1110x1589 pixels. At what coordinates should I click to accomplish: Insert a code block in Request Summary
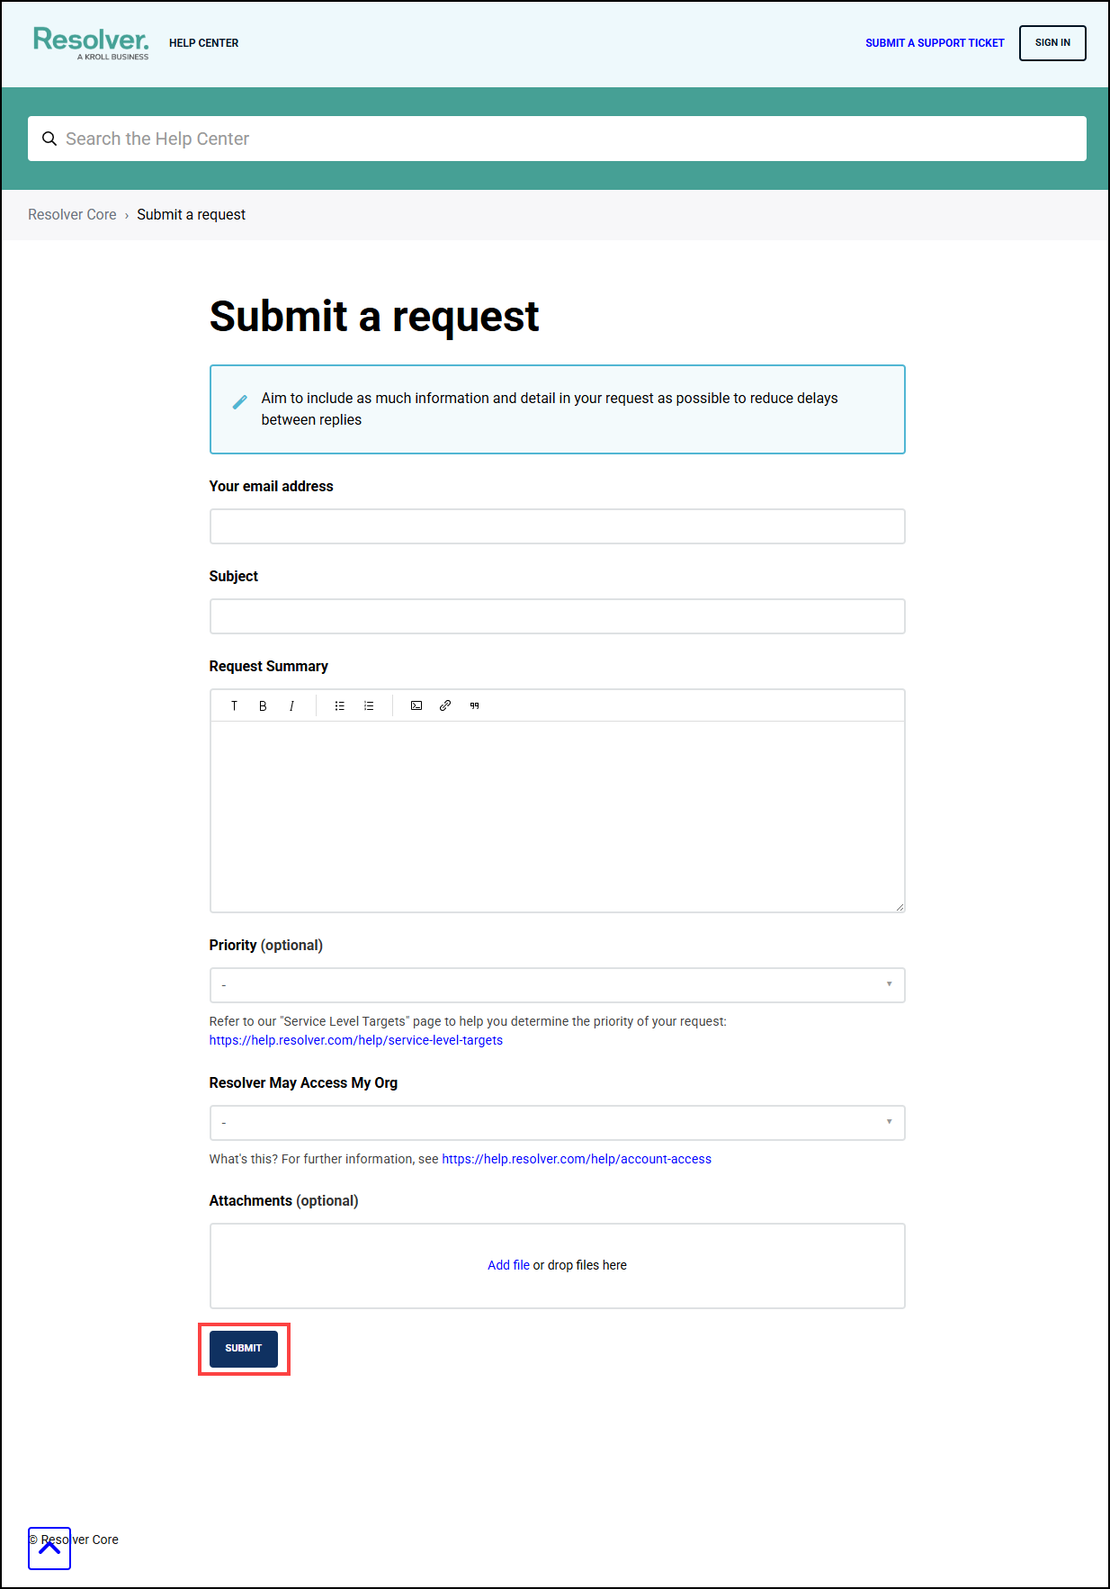tap(416, 705)
